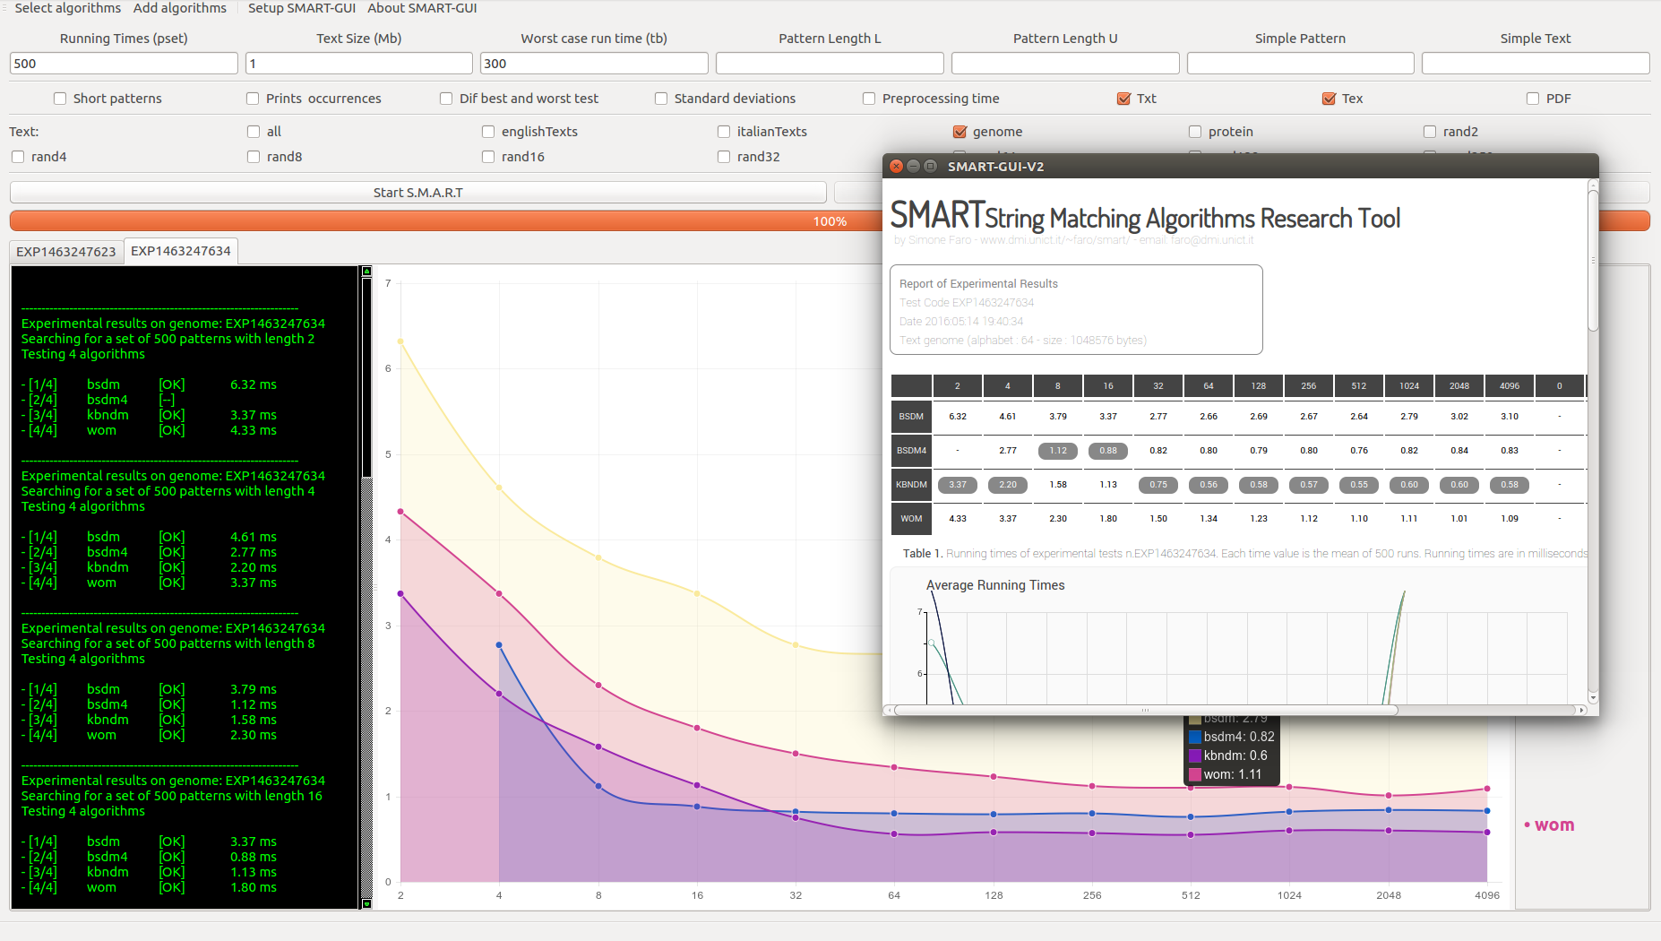Click the report window vertical scrollbar
The height and width of the screenshot is (941, 1661).
tap(1593, 260)
